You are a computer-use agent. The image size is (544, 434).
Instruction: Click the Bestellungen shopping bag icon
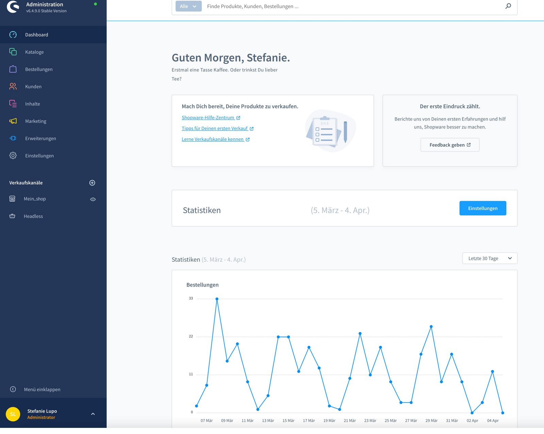pyautogui.click(x=13, y=69)
